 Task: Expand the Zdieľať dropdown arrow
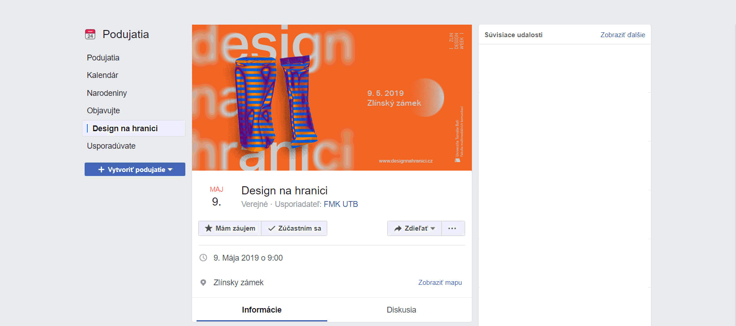(433, 228)
